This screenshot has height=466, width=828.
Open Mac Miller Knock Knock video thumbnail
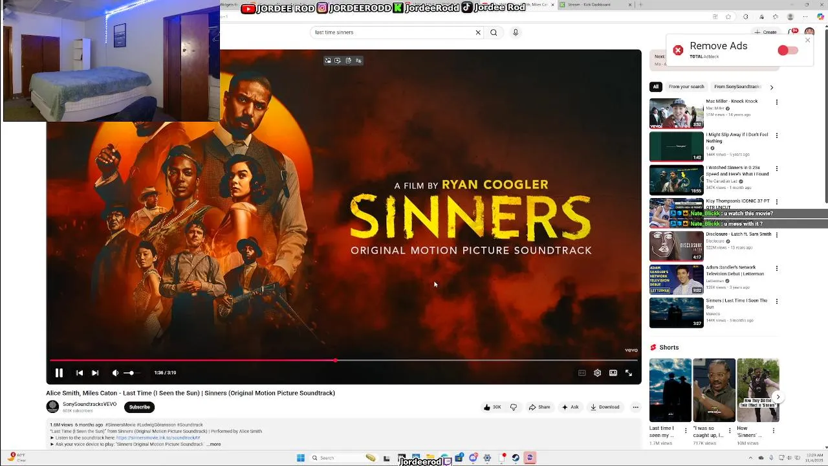point(676,113)
